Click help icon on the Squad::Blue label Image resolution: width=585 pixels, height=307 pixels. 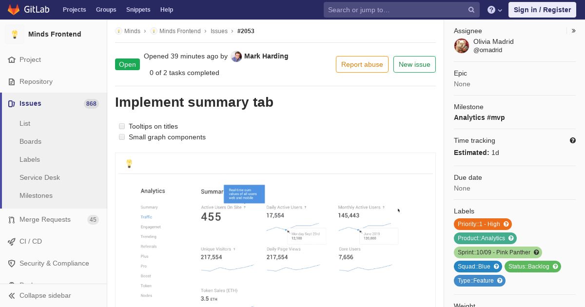pos(496,267)
